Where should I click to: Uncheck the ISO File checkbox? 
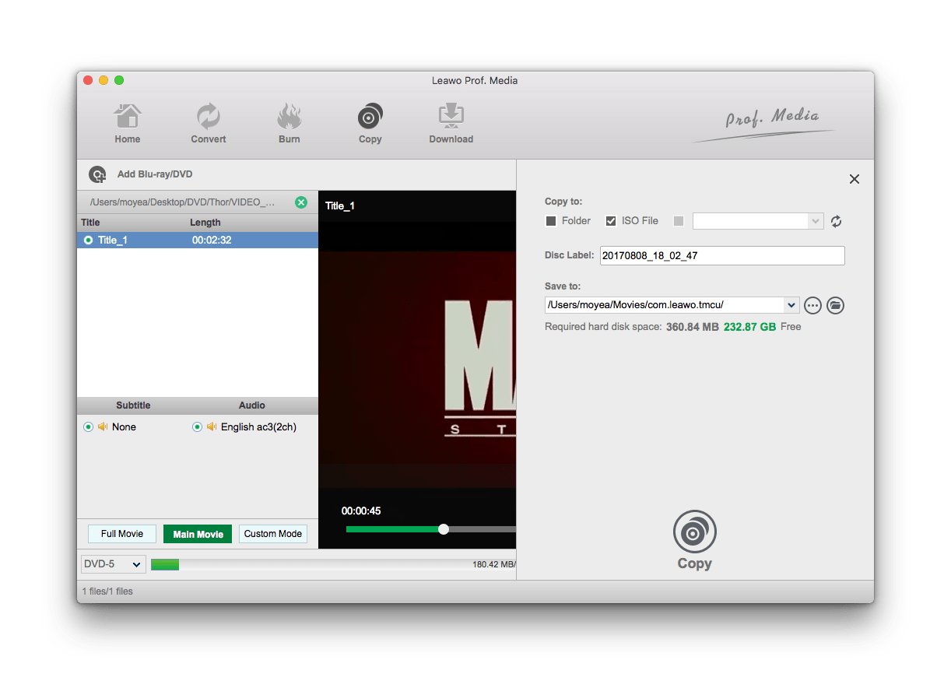pos(611,221)
